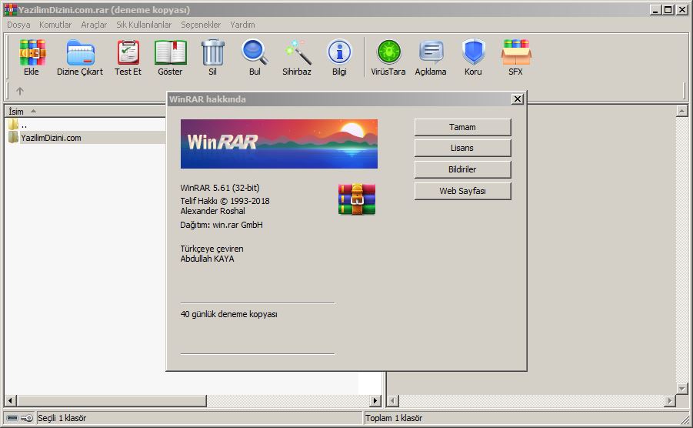The width and height of the screenshot is (693, 428).
Task: Open the Açıklama comment tool
Action: click(x=431, y=52)
